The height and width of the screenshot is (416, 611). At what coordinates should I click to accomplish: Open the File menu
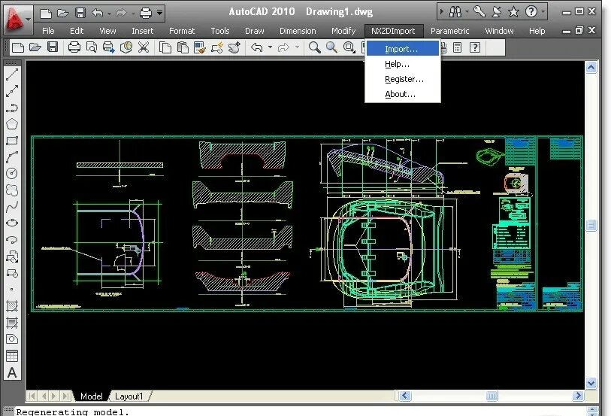click(x=48, y=31)
